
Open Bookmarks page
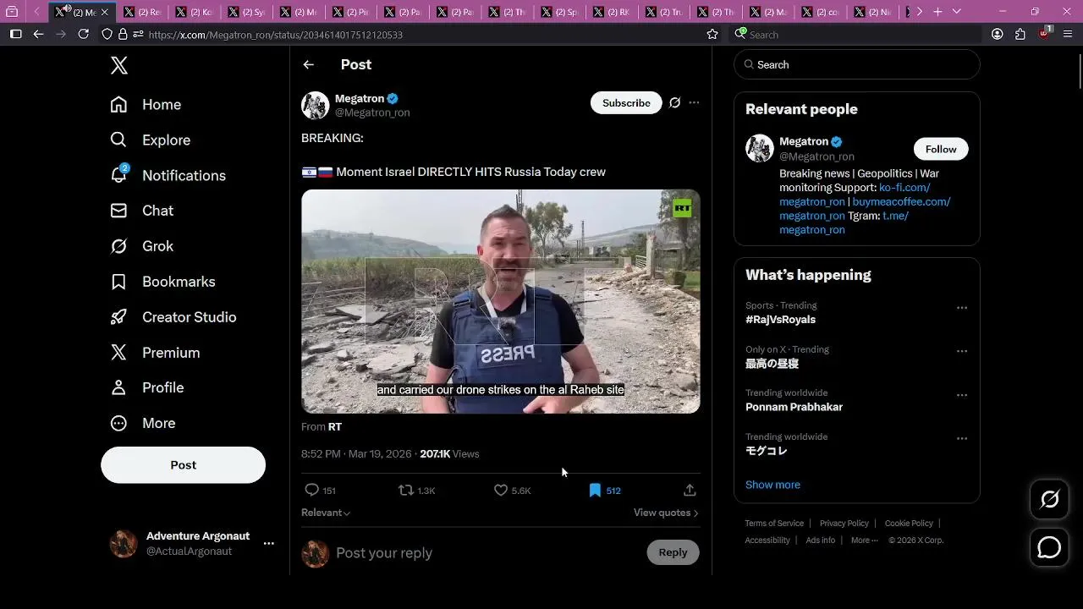click(x=162, y=282)
